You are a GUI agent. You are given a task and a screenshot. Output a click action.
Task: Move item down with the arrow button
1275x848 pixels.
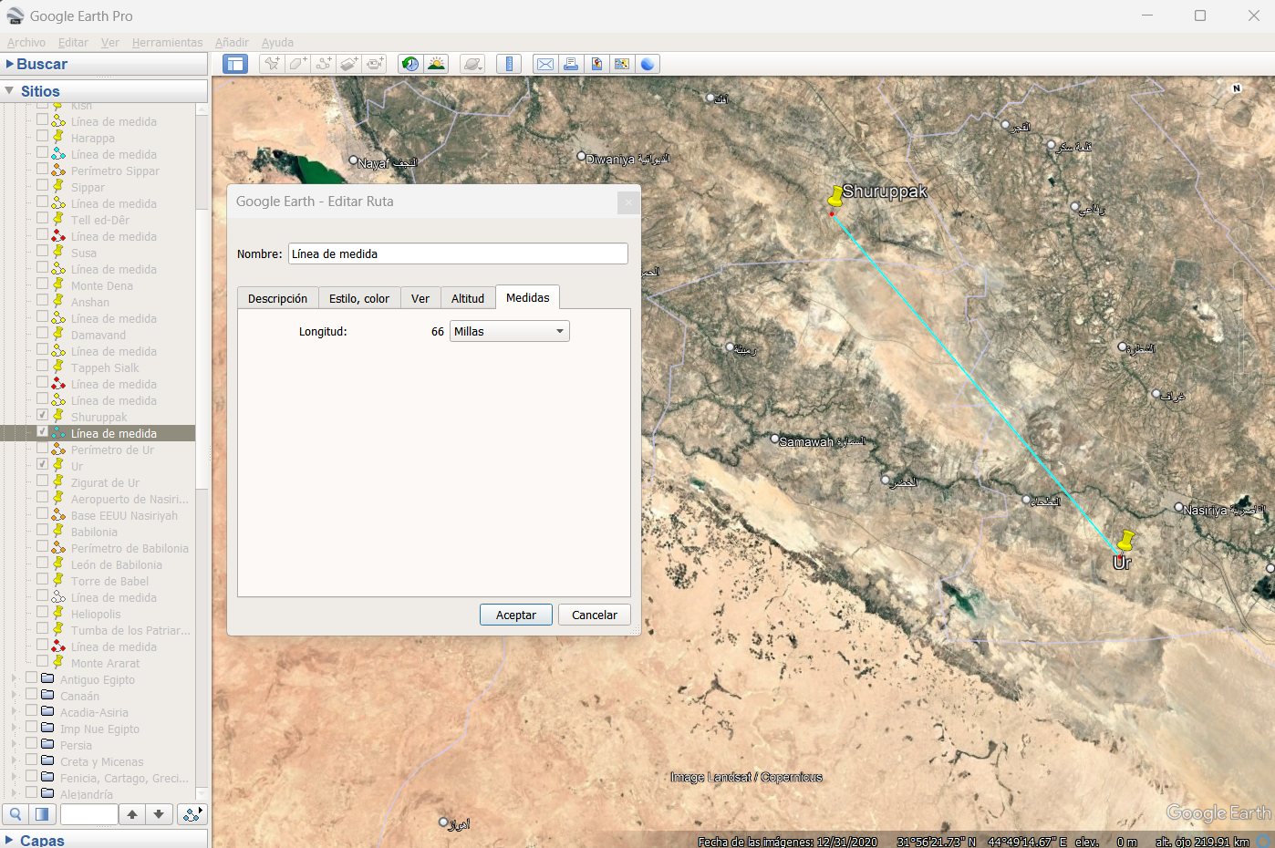pyautogui.click(x=159, y=814)
